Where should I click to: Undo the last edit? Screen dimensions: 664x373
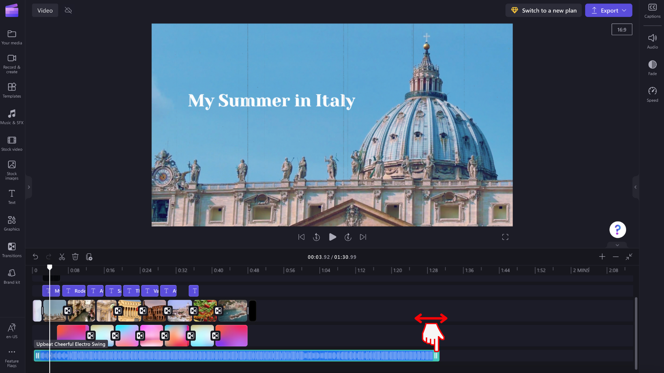pos(35,257)
